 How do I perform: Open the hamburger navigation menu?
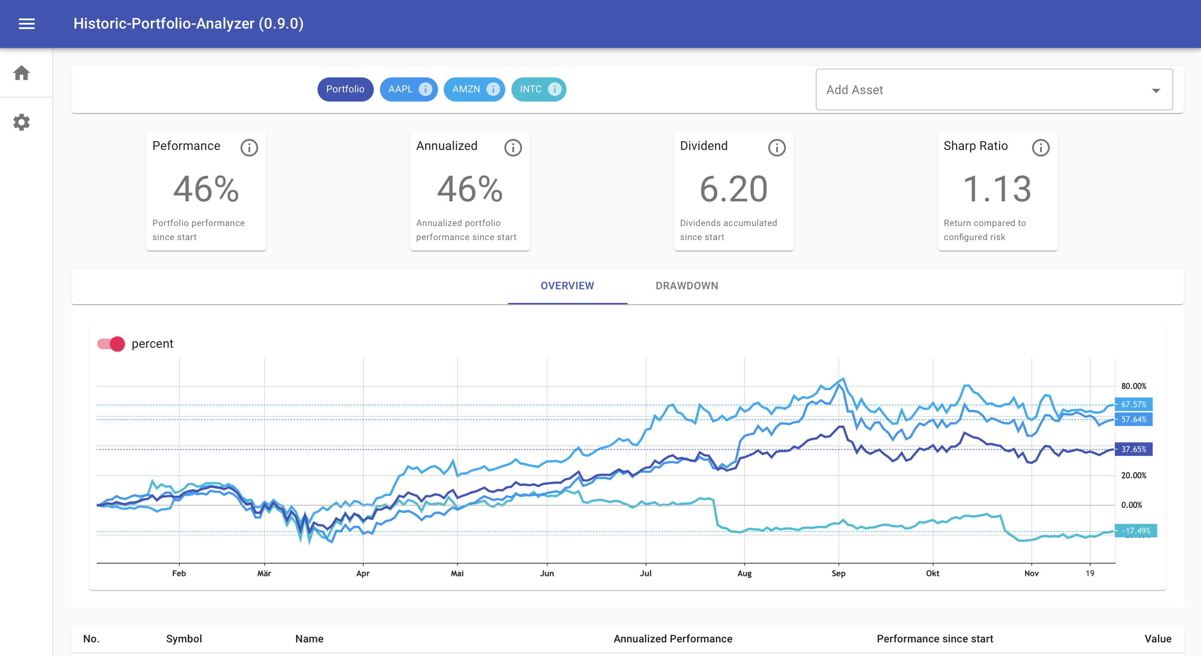(26, 23)
